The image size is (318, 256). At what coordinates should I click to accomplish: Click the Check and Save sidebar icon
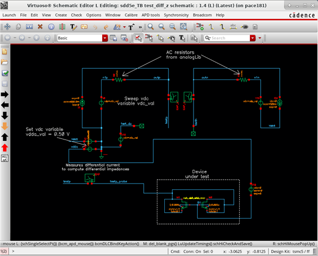click(5, 73)
